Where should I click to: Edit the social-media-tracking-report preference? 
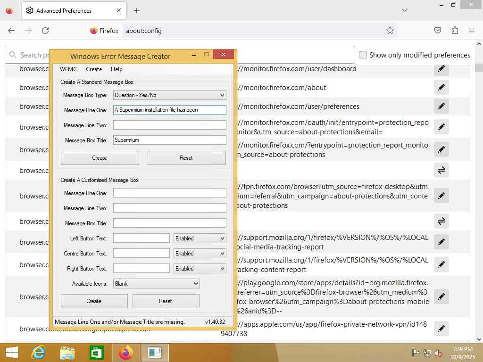[441, 242]
